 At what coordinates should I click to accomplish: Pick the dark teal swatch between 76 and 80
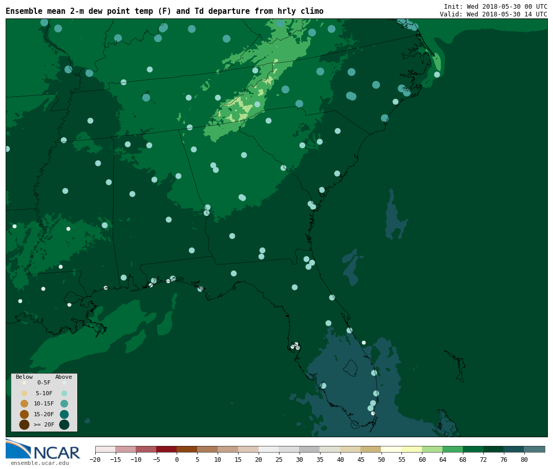pyautogui.click(x=514, y=449)
